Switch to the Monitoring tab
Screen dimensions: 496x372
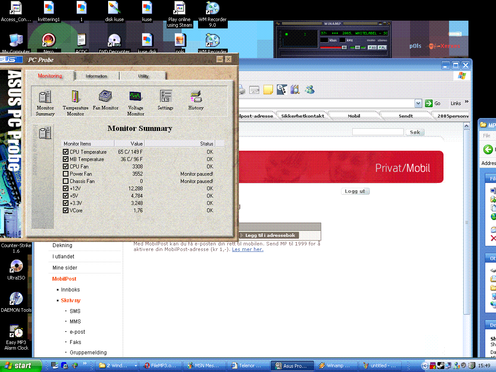pyautogui.click(x=50, y=76)
